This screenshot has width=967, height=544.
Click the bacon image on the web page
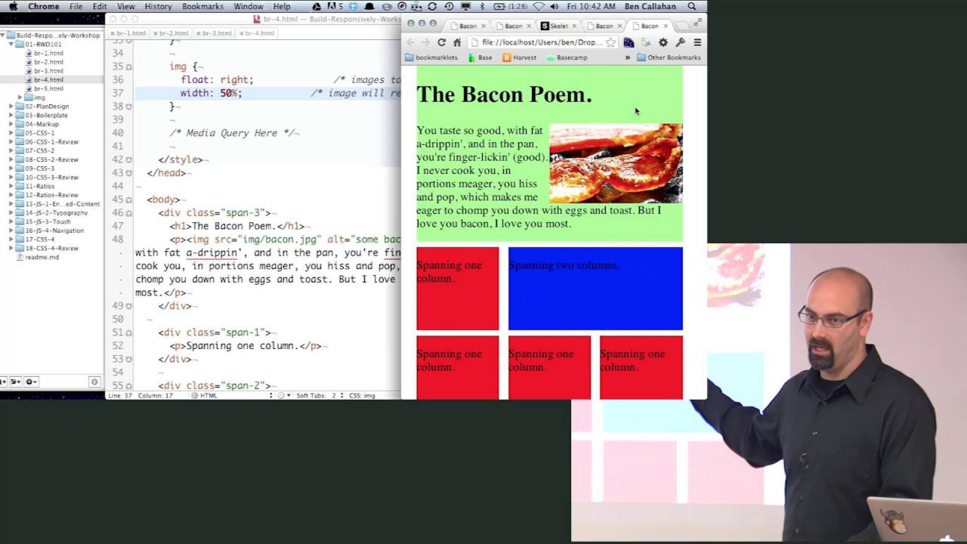tap(616, 164)
